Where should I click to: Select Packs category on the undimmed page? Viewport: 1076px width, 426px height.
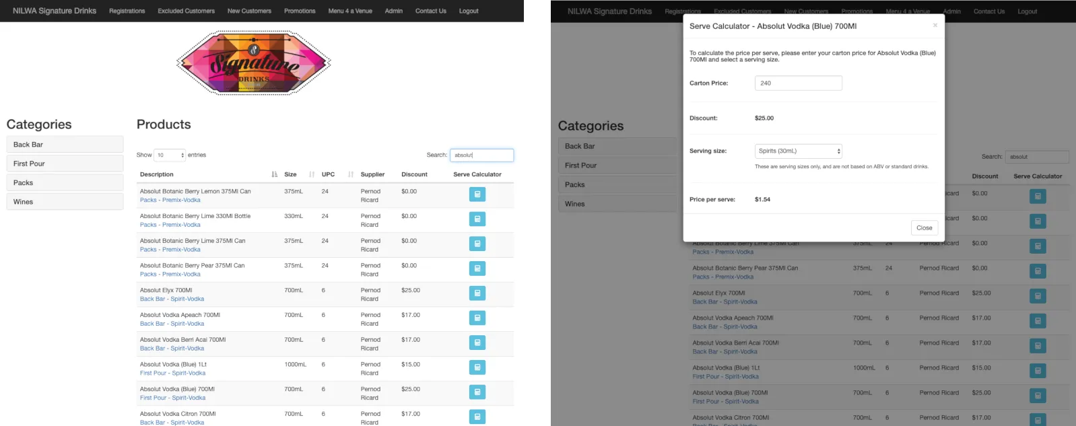(65, 182)
